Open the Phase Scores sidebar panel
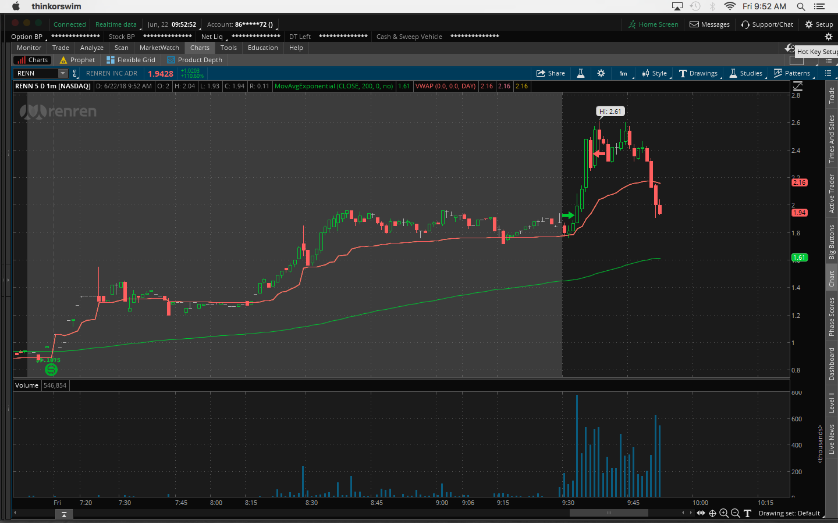 (832, 317)
